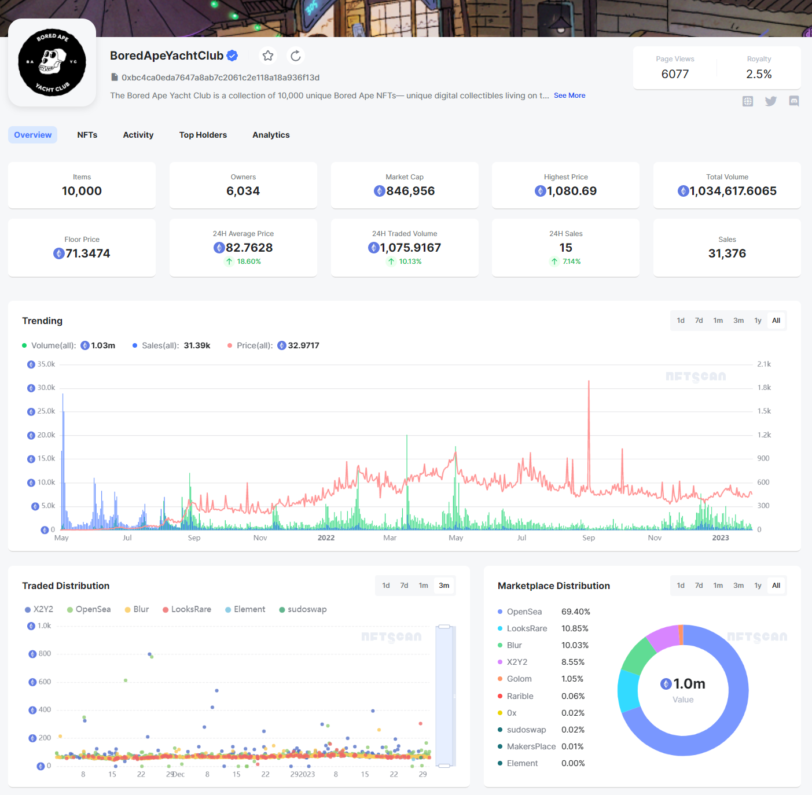Click MakersPlace 0.01% marketplace row
This screenshot has height=795, width=812.
[x=541, y=746]
